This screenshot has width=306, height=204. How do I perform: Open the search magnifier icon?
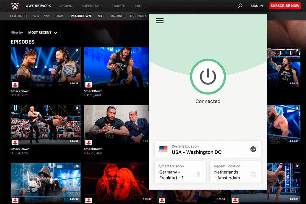(x=240, y=6)
